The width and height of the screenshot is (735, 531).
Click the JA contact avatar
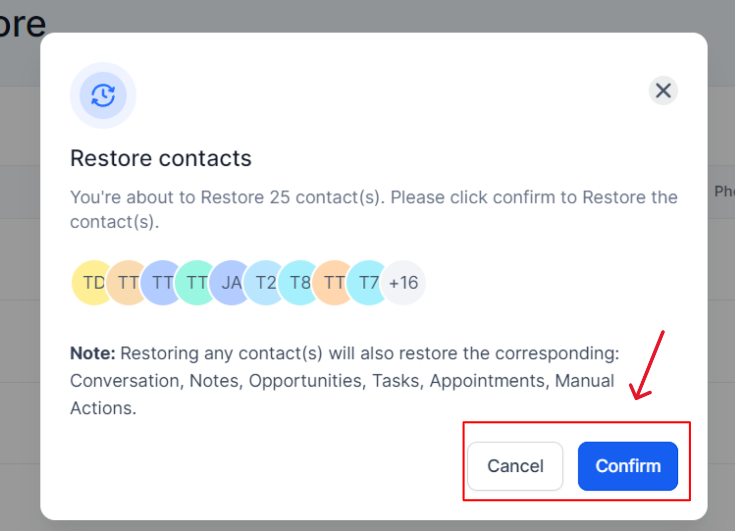(230, 283)
